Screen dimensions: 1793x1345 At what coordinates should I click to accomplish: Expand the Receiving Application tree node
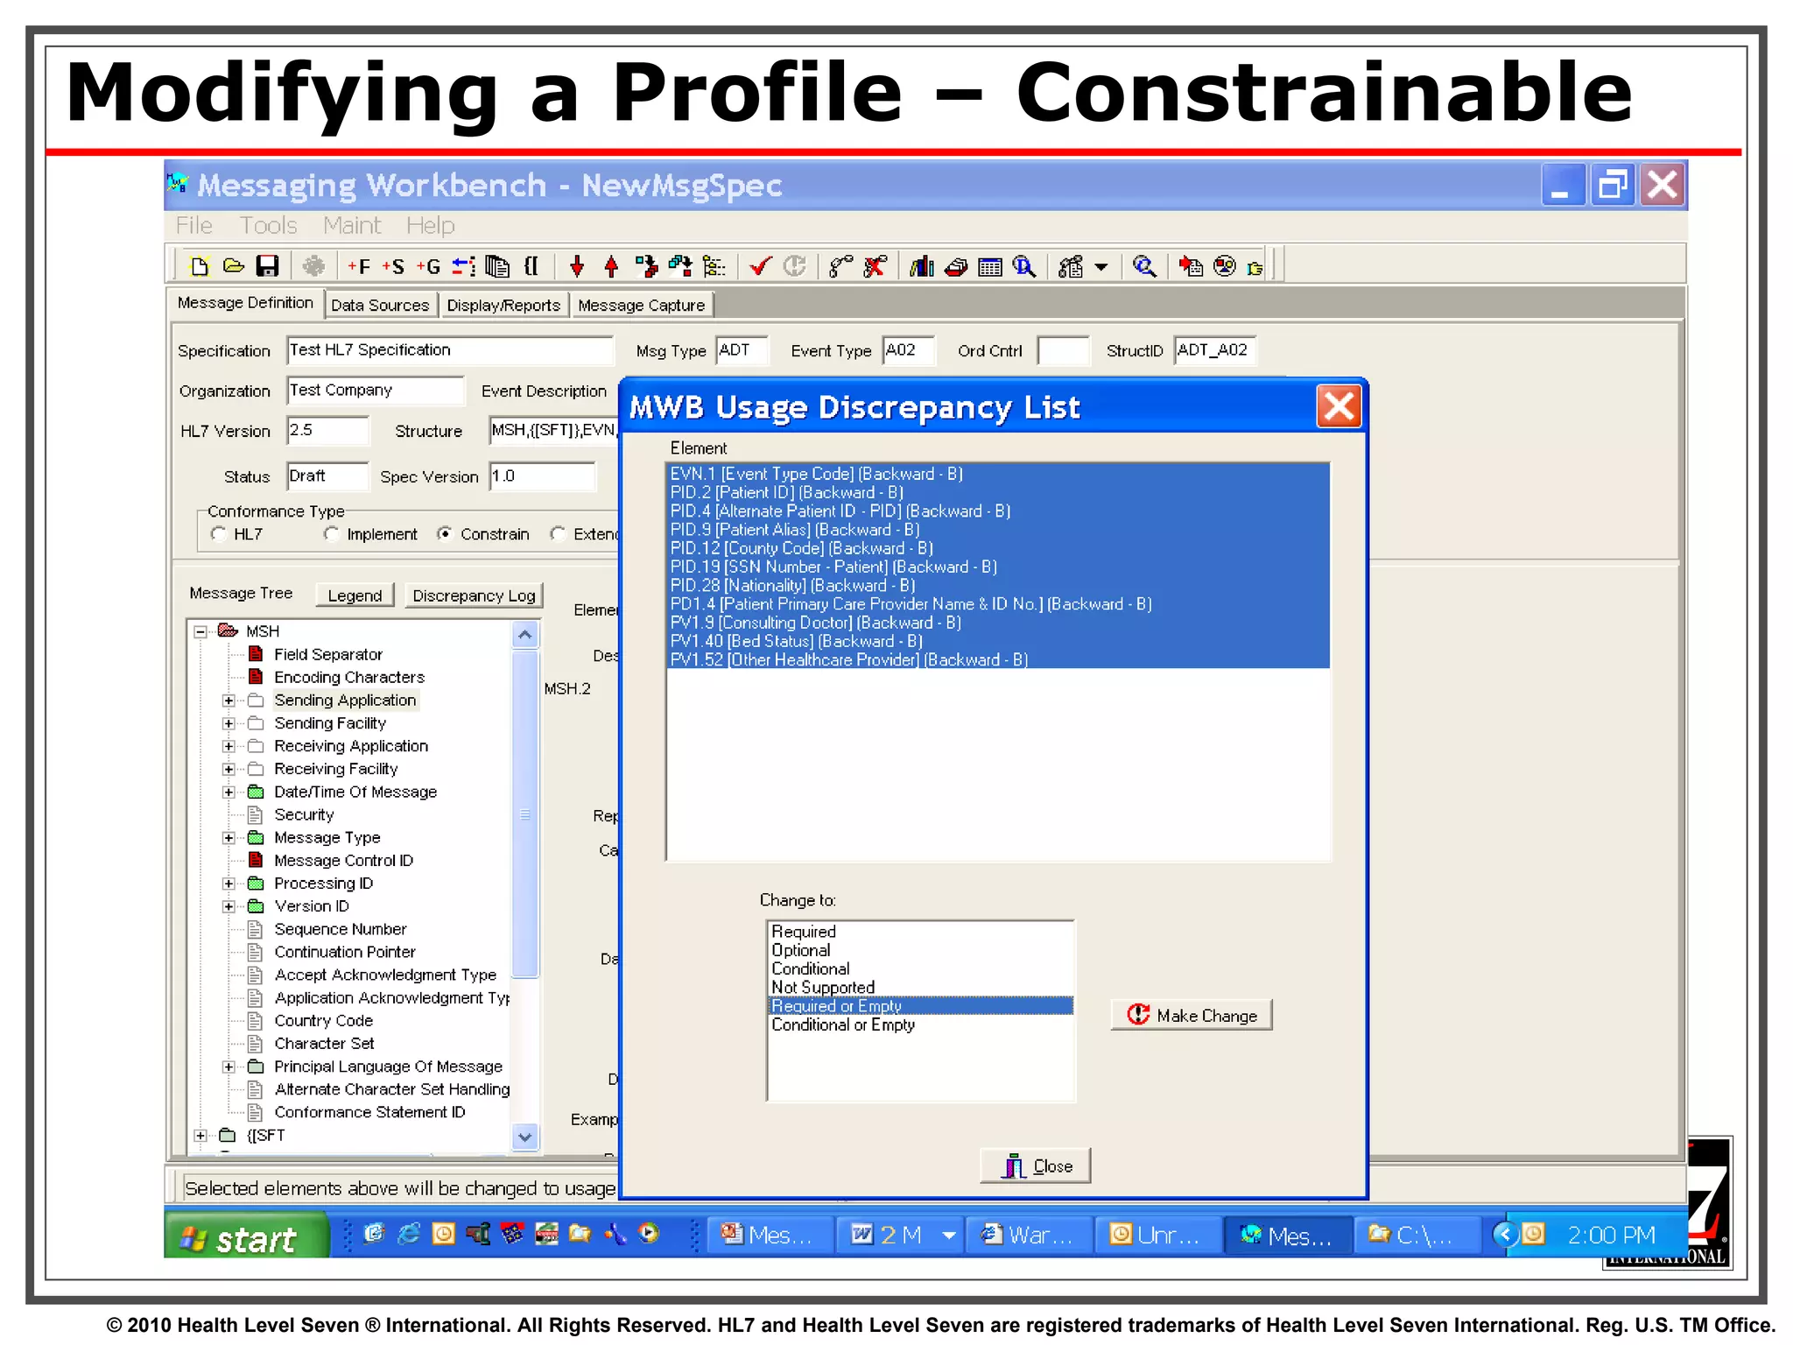(229, 746)
